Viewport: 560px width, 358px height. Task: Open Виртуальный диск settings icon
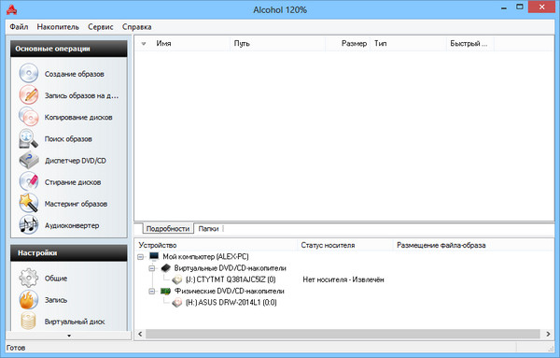click(29, 321)
